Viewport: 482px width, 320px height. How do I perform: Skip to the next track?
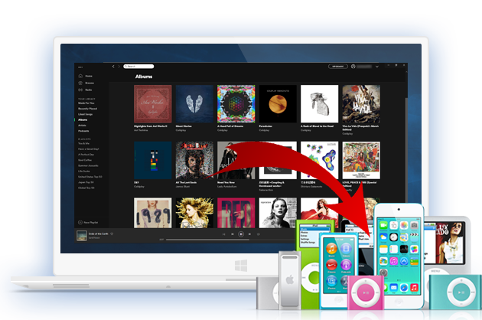point(249,234)
